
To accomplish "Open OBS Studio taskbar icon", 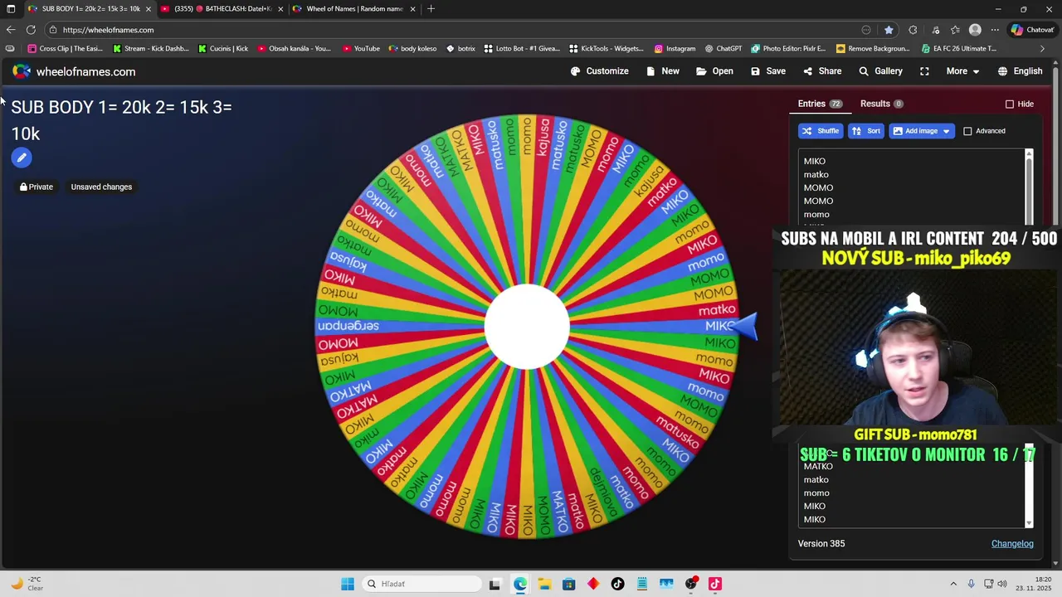I will [x=690, y=584].
